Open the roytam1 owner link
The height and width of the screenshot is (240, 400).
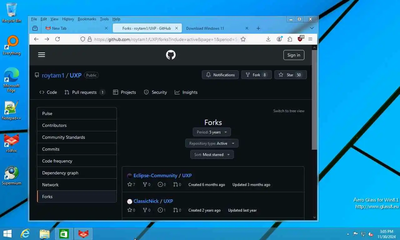point(53,75)
